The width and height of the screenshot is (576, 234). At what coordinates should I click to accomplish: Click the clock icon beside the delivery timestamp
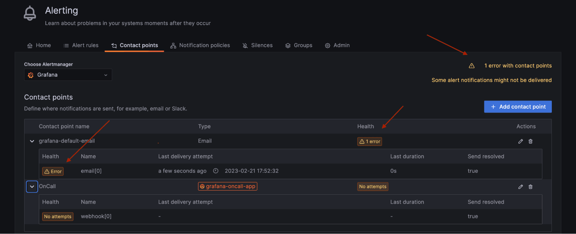click(216, 171)
